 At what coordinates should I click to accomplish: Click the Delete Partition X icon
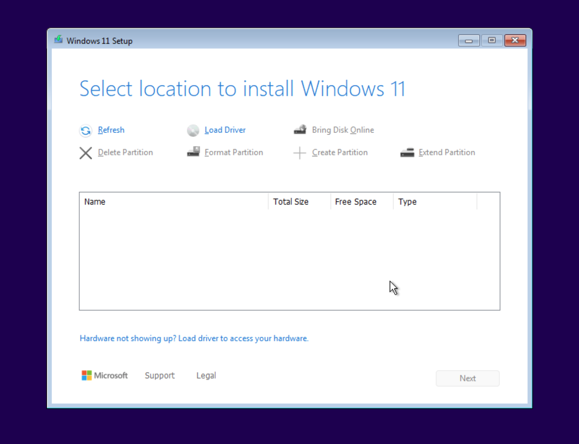(85, 153)
